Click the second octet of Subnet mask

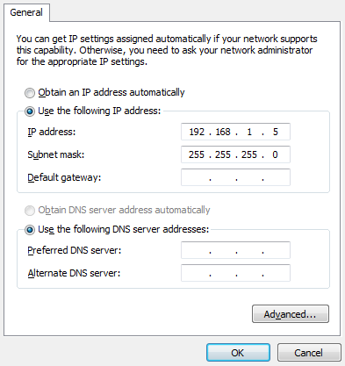click(223, 154)
